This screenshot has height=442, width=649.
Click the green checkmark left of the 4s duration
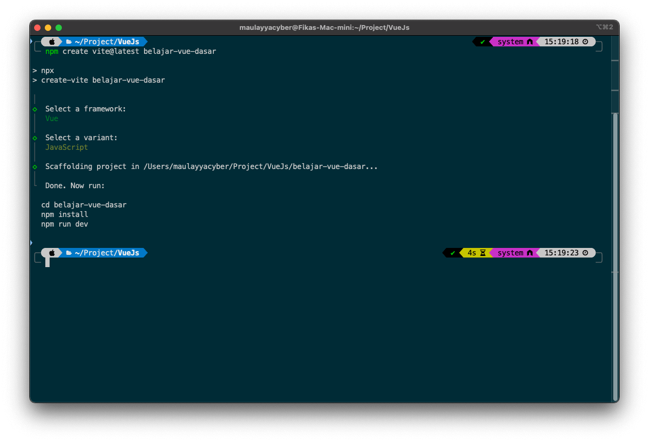coord(453,253)
